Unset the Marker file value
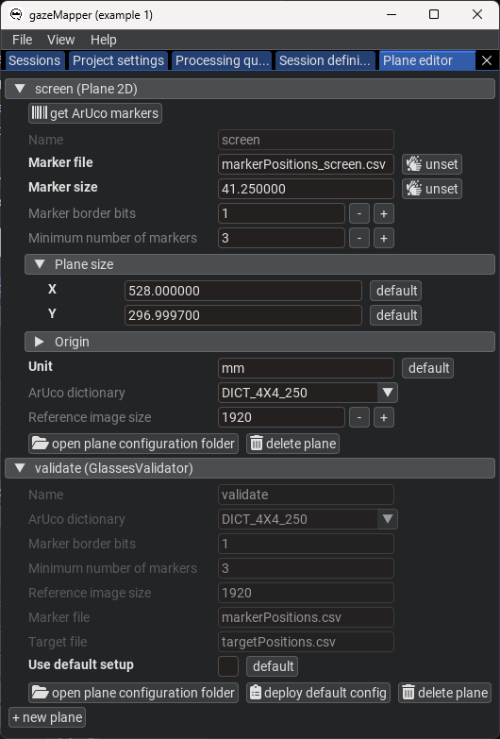Image resolution: width=500 pixels, height=739 pixels. click(x=432, y=164)
